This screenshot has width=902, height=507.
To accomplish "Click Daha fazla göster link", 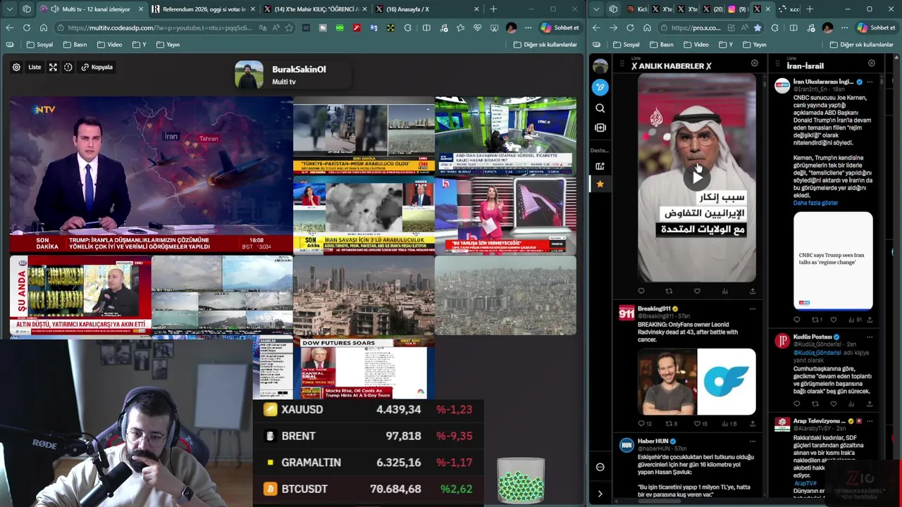I will (x=815, y=203).
